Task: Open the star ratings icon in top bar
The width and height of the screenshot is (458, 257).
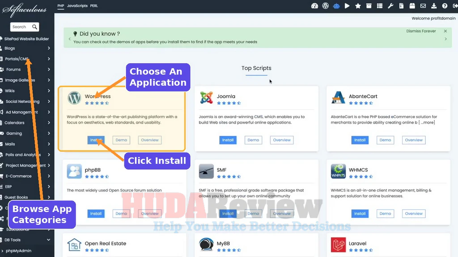Action: tap(358, 6)
